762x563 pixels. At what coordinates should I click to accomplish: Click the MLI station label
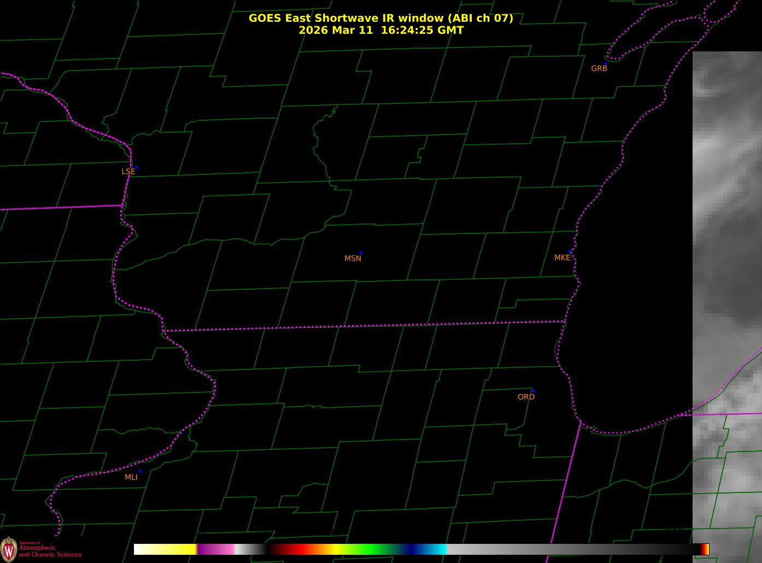point(131,477)
